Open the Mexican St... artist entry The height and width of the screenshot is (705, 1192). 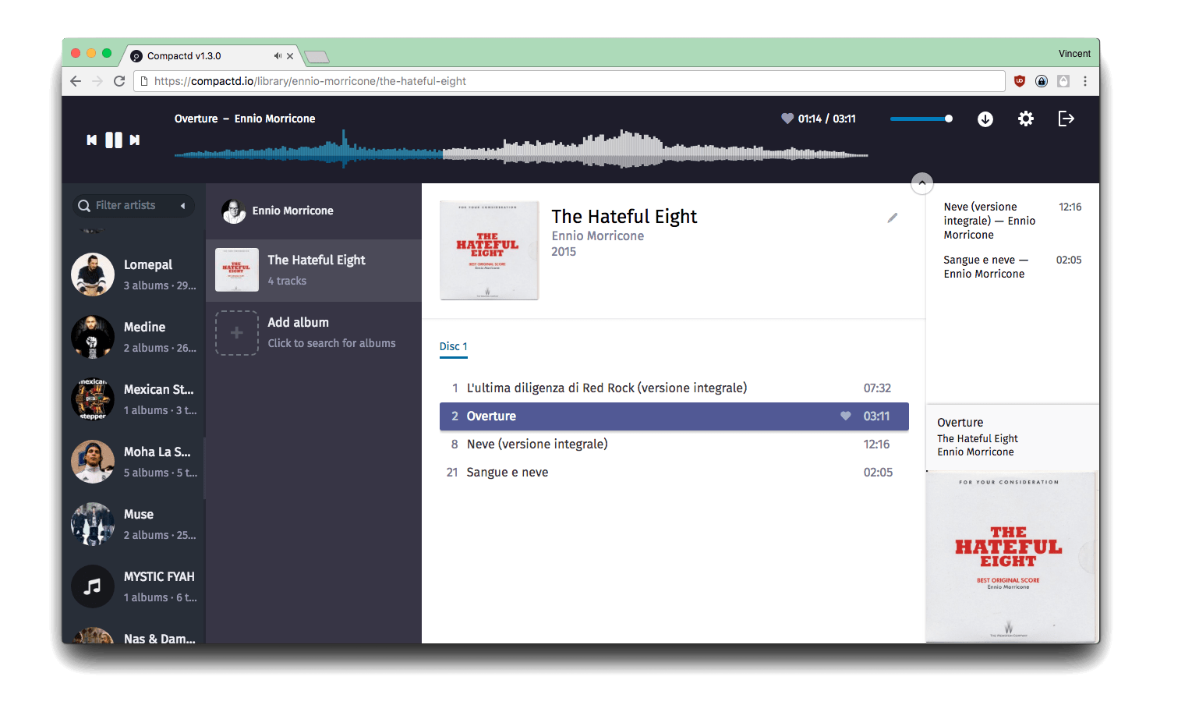(x=134, y=399)
